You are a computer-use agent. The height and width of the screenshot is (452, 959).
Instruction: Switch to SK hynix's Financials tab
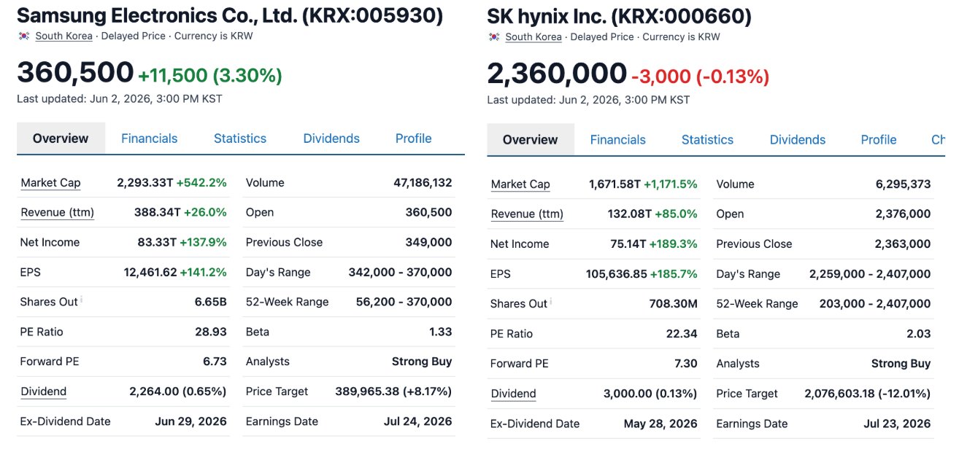coord(618,140)
